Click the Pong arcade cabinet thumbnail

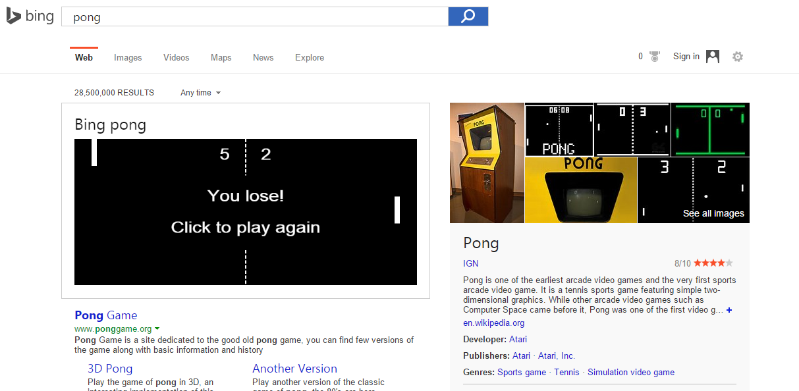(x=487, y=163)
